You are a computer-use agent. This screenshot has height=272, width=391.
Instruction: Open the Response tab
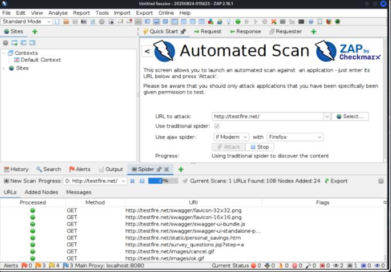[x=245, y=31]
